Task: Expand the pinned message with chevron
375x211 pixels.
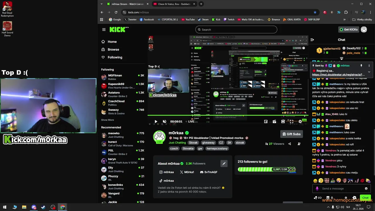Action: coord(369,72)
